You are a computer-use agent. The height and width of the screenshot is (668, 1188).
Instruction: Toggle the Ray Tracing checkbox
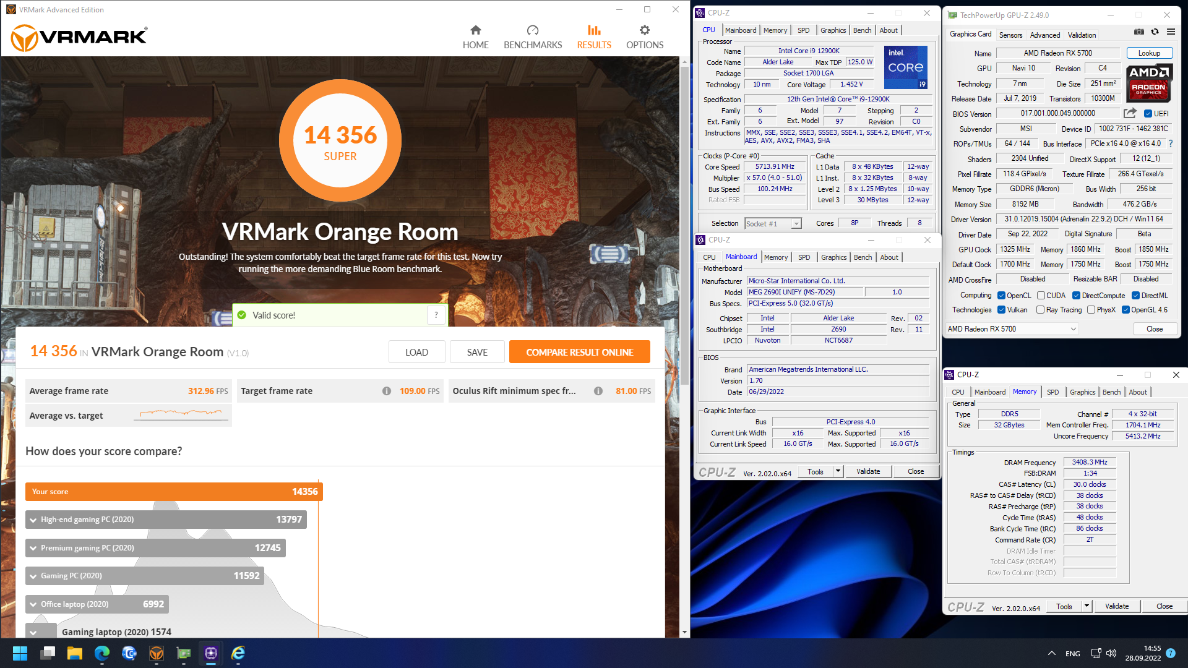(x=1041, y=310)
